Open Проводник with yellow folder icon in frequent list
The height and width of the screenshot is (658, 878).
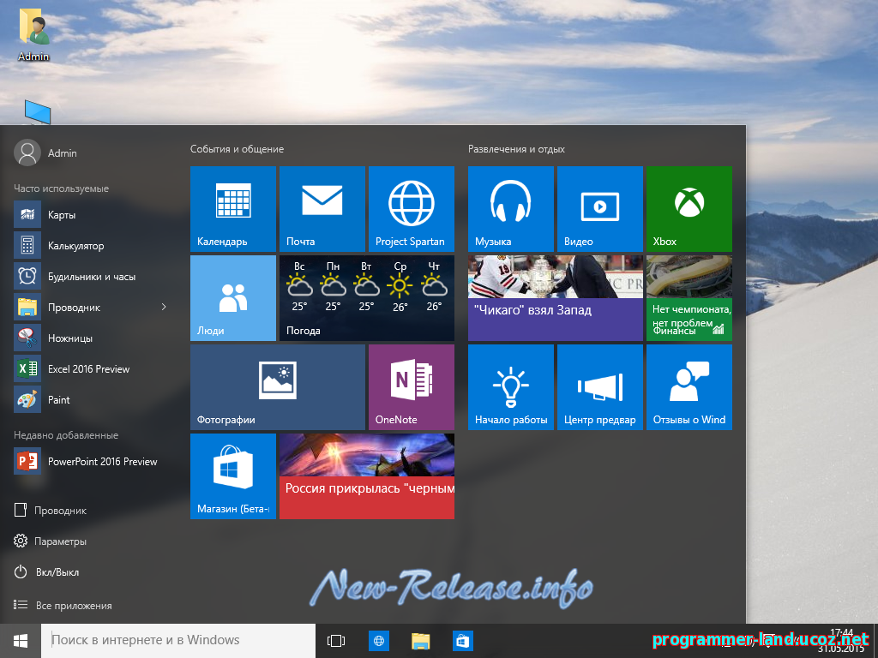coord(84,308)
